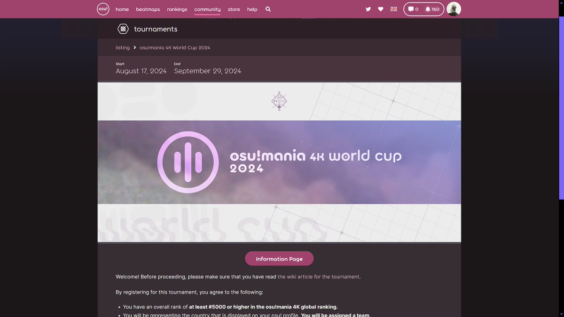Screen dimensions: 564x317
Task: Click the osu! logo in the navbar
Action: [x=103, y=9]
